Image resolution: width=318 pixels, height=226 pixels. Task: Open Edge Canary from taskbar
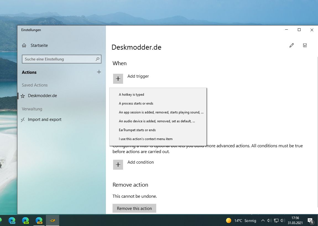(x=39, y=220)
